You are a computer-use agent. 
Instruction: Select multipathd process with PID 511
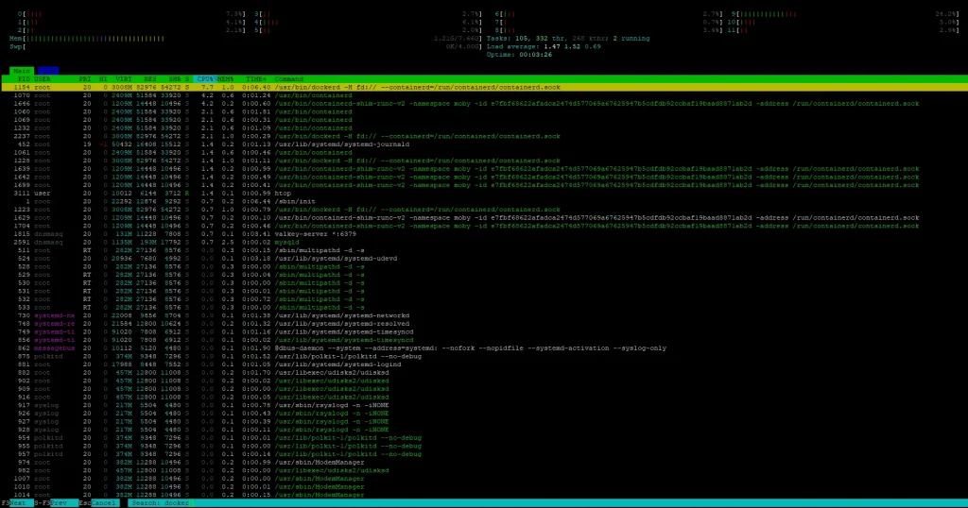tap(484, 250)
